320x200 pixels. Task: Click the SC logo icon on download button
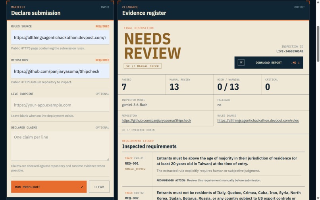pyautogui.click(x=241, y=62)
